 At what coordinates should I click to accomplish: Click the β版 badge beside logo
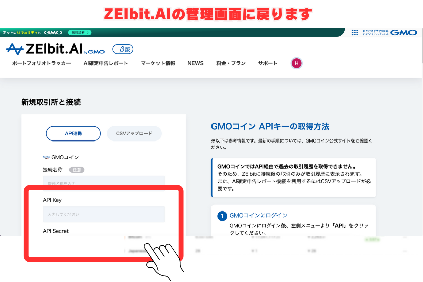point(122,49)
